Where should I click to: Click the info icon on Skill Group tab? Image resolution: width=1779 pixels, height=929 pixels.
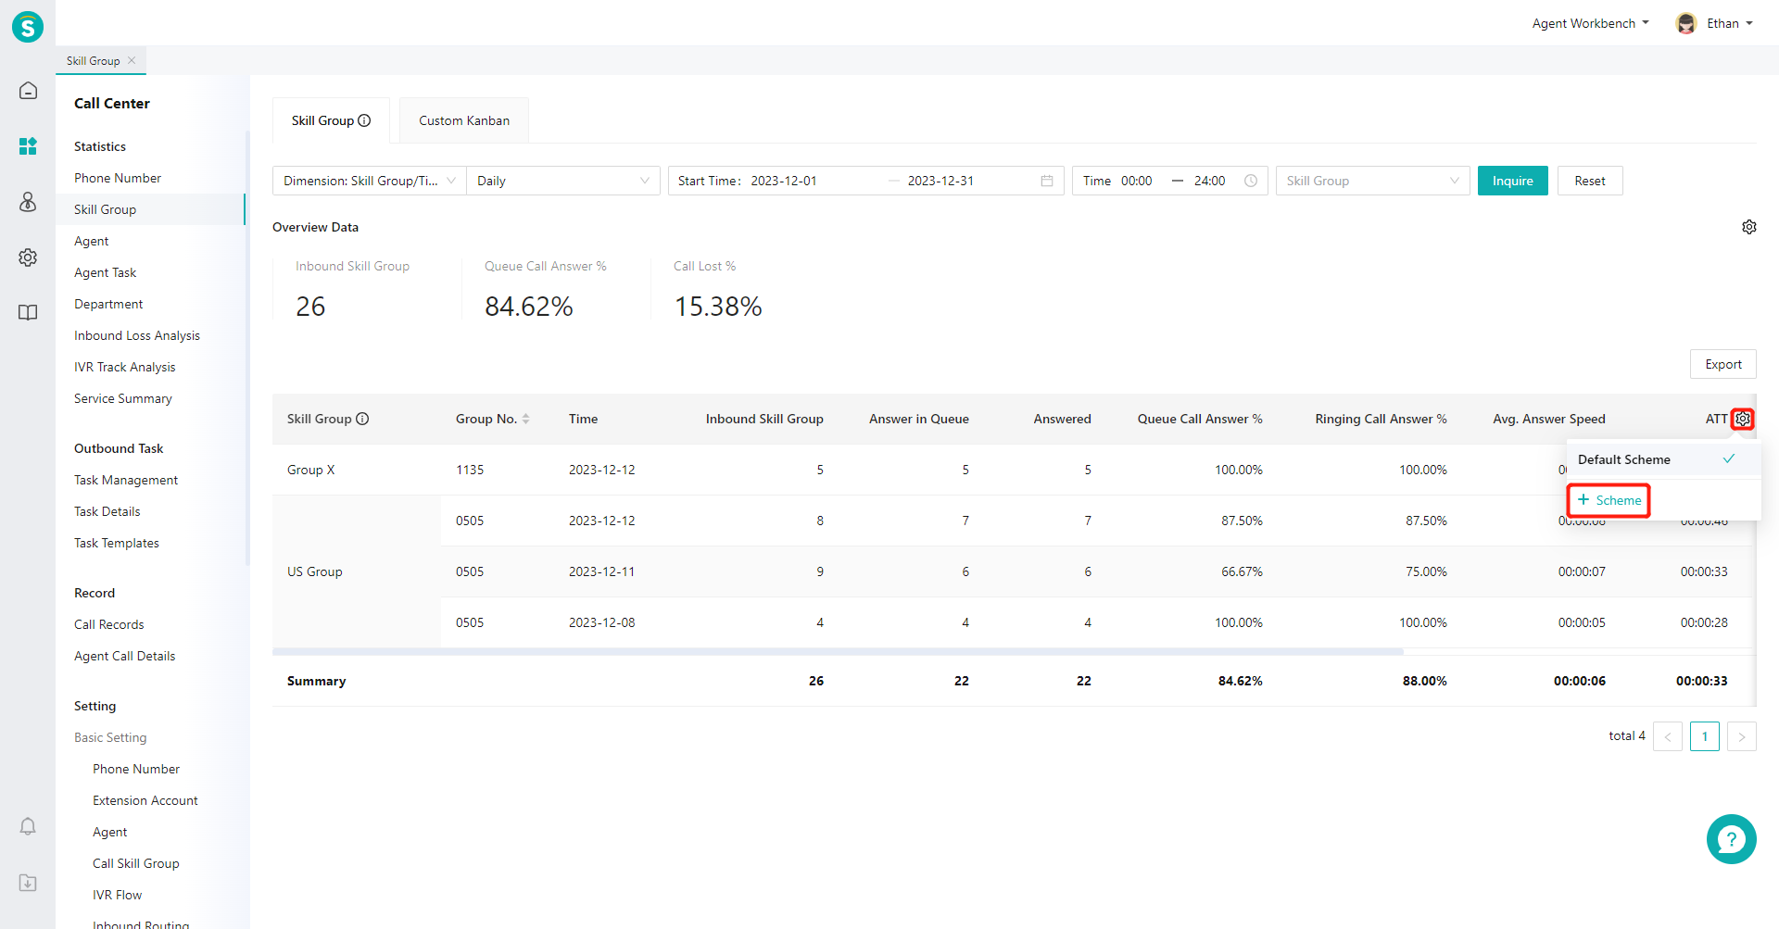click(x=364, y=120)
